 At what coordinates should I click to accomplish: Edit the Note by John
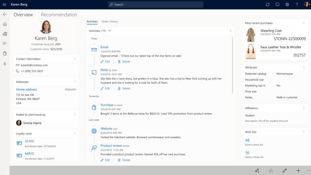105,88
